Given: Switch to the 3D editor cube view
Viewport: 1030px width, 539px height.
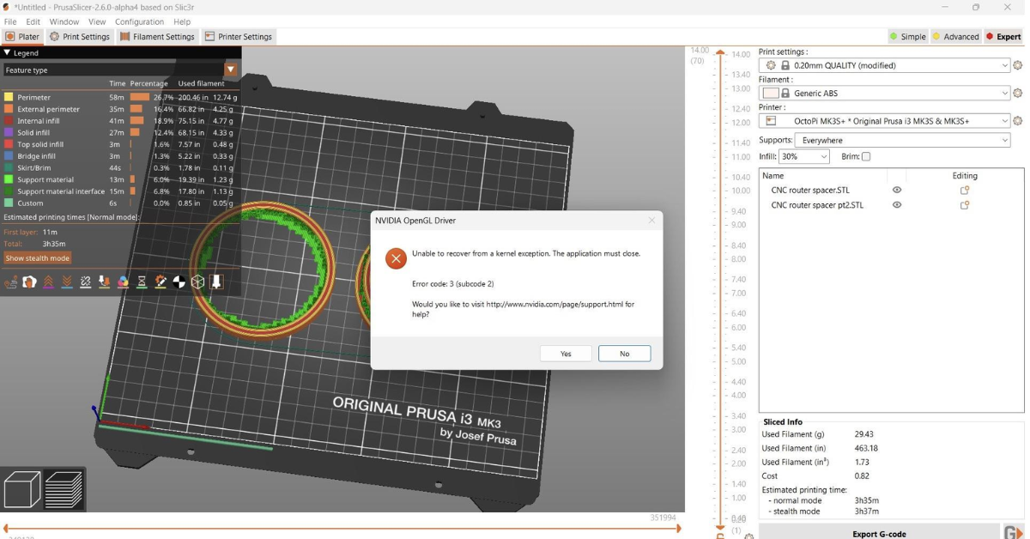Looking at the screenshot, I should point(21,490).
